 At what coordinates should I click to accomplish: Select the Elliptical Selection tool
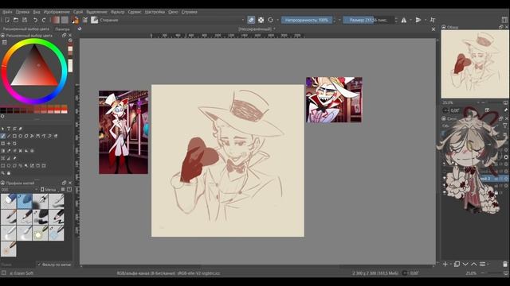[9, 166]
